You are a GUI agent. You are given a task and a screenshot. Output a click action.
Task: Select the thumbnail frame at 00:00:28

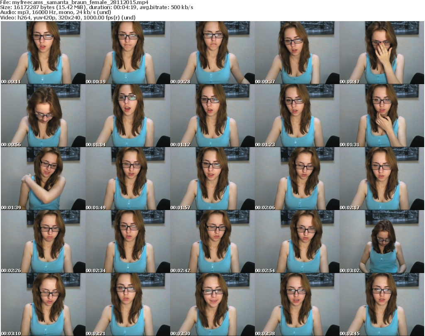pos(212,53)
